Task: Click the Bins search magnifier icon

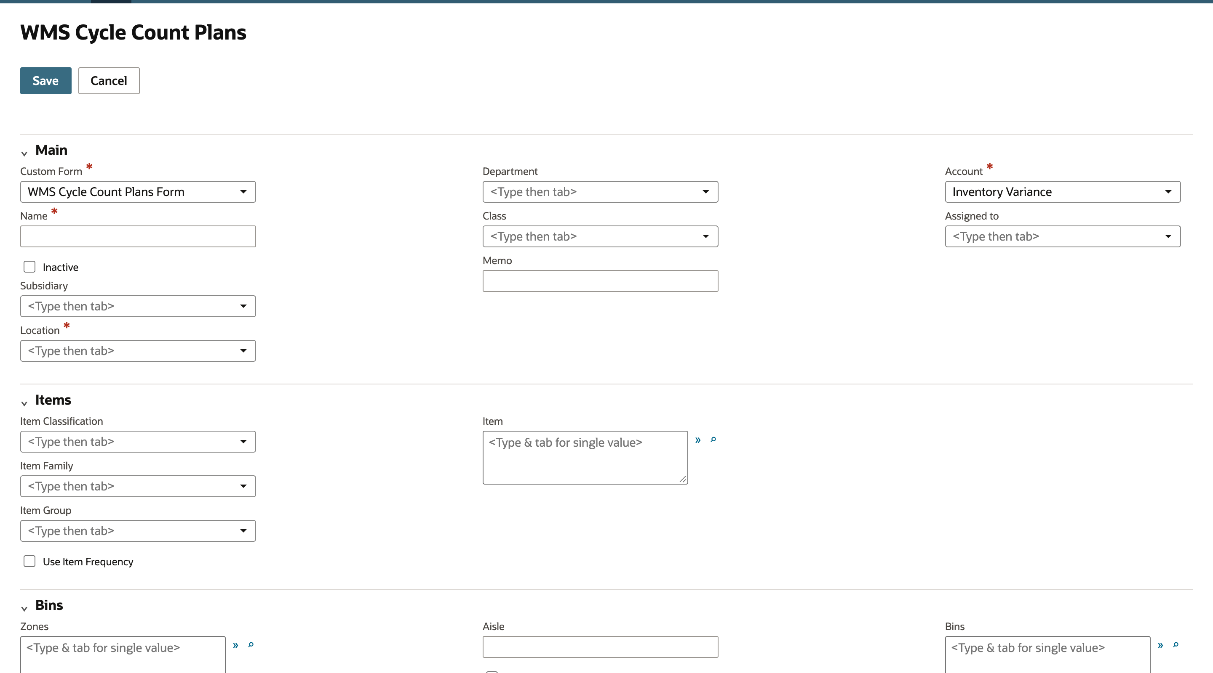Action: pos(1176,644)
